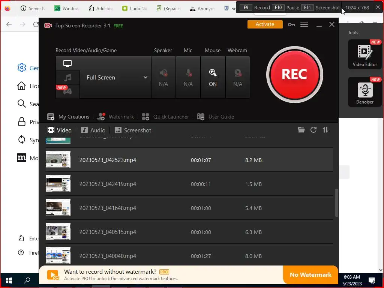Image resolution: width=384 pixels, height=288 pixels.
Task: Click F11 Screenshot in the recorder hotkey bar
Action: tap(320, 7)
